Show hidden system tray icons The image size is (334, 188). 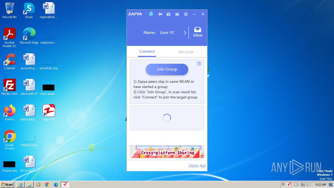283,184
